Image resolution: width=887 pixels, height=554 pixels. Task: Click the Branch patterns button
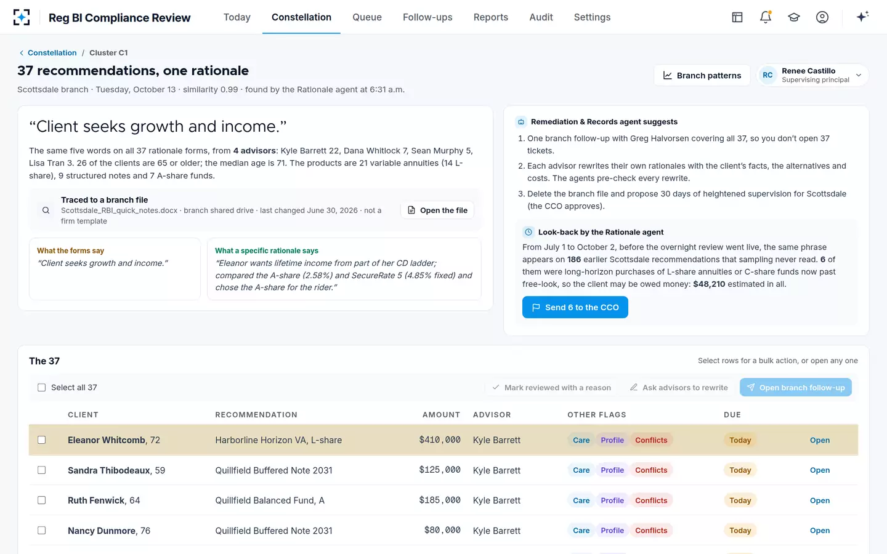point(702,75)
